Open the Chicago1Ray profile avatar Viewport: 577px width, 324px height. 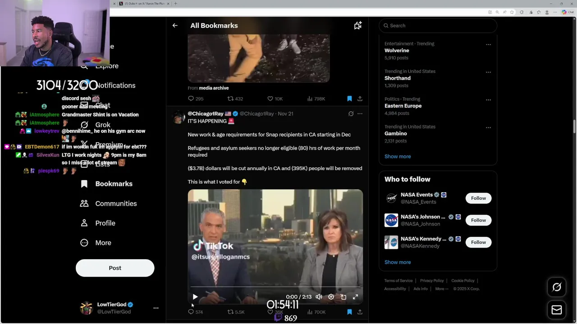point(179,117)
